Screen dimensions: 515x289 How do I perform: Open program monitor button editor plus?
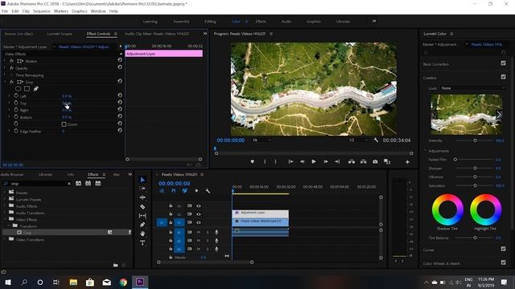coord(407,162)
